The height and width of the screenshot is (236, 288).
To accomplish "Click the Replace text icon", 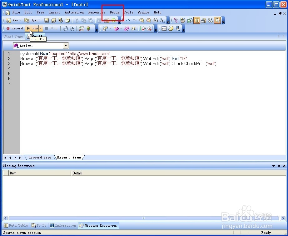I will coord(162,20).
